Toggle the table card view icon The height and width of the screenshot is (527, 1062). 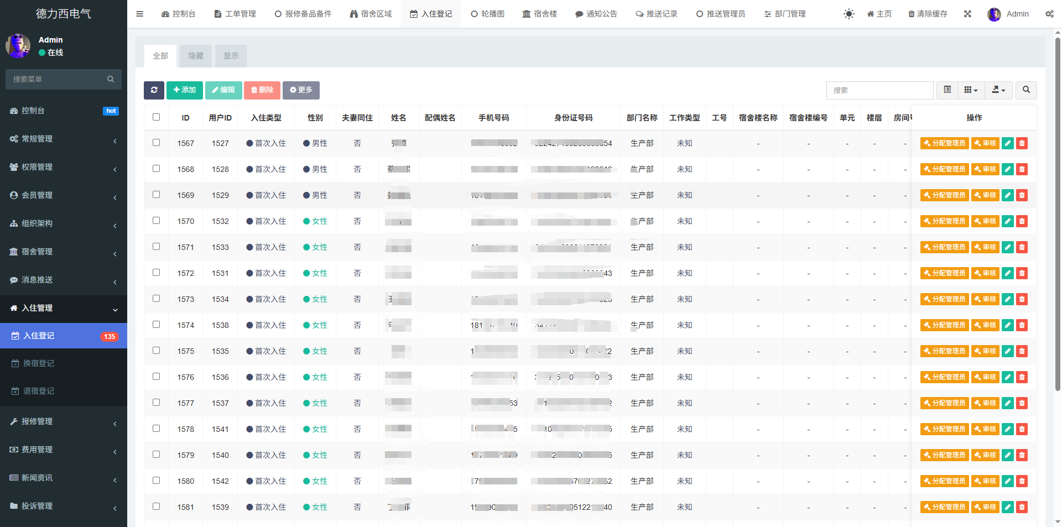(x=947, y=90)
